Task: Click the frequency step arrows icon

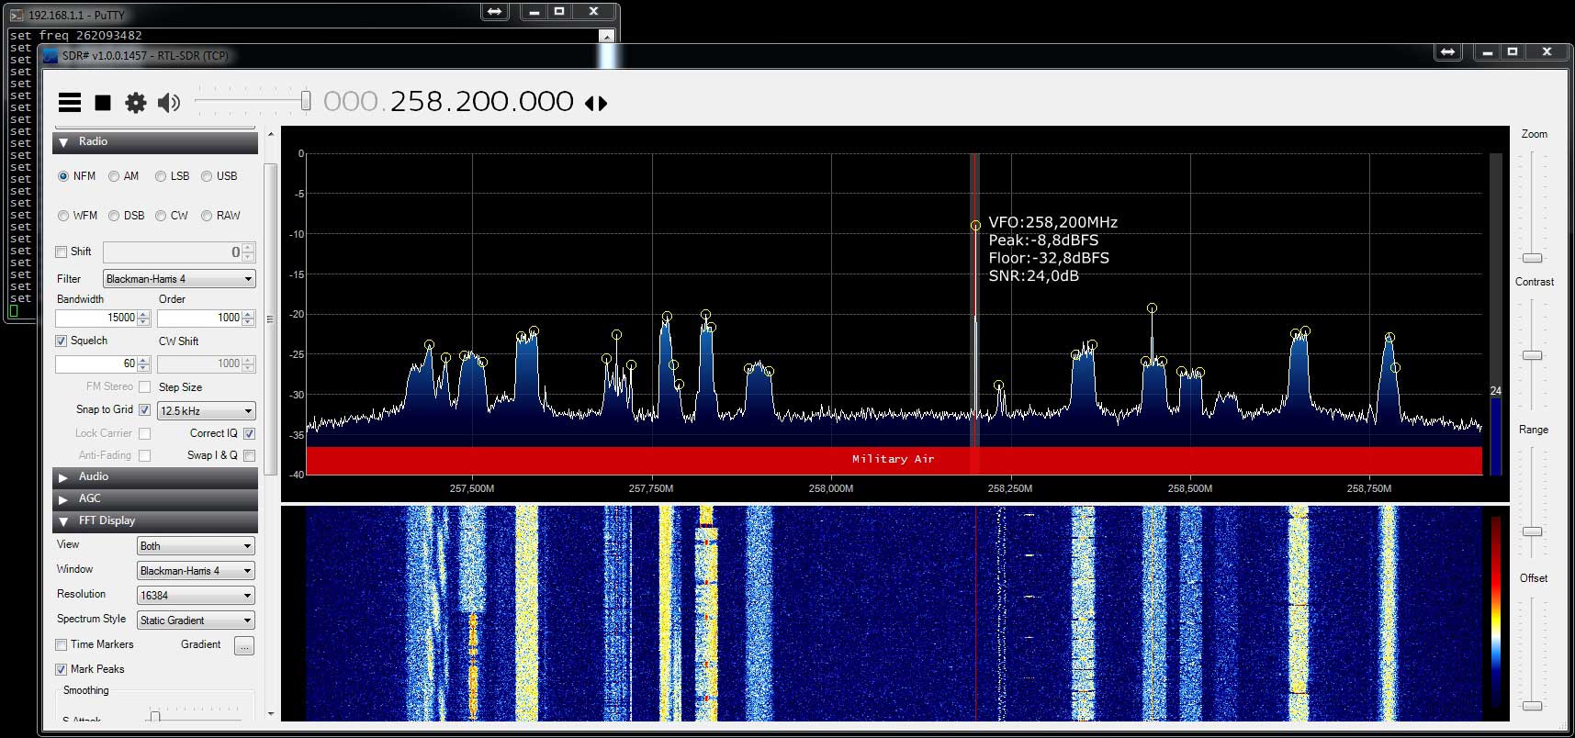Action: pyautogui.click(x=596, y=104)
